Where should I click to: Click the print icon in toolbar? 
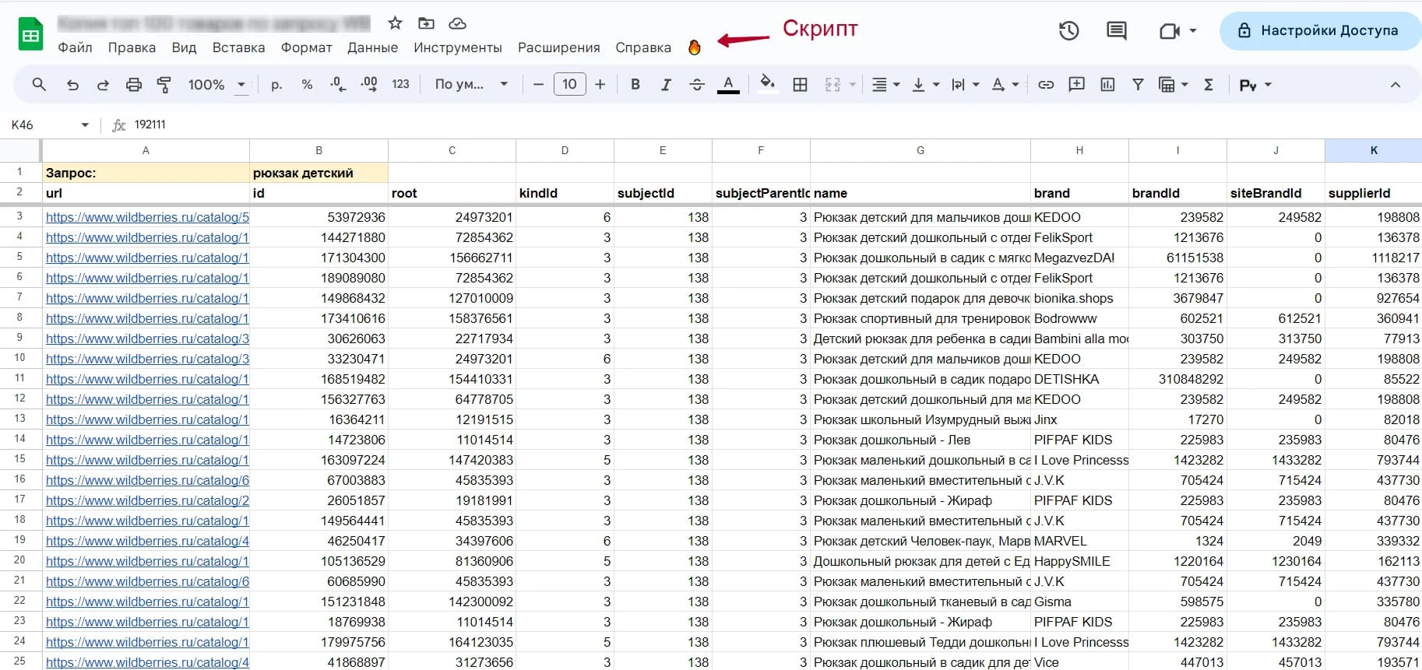[x=134, y=85]
